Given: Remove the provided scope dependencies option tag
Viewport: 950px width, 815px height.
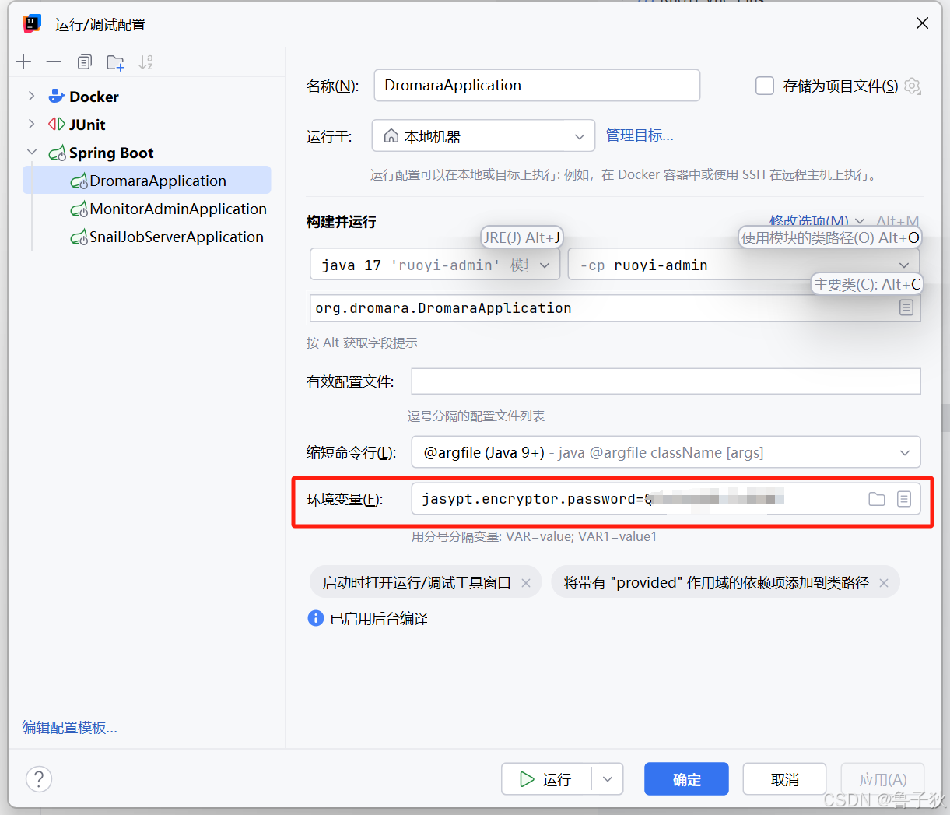Looking at the screenshot, I should (x=884, y=583).
